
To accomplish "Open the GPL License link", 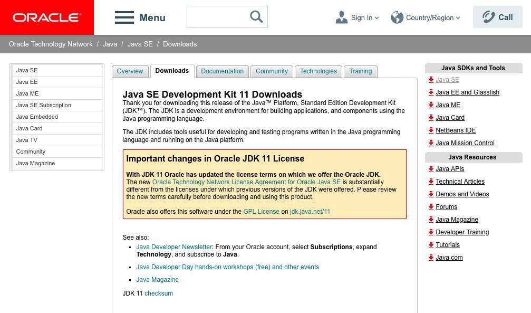I will point(261,212).
